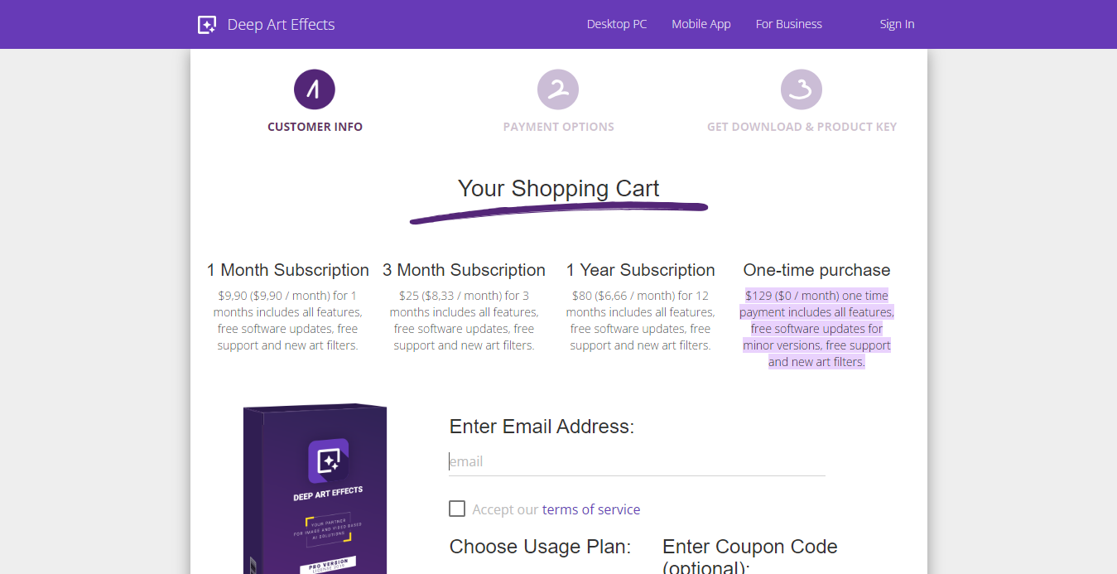
Task: Tick the Accept terms of service checkbox
Action: [x=457, y=509]
